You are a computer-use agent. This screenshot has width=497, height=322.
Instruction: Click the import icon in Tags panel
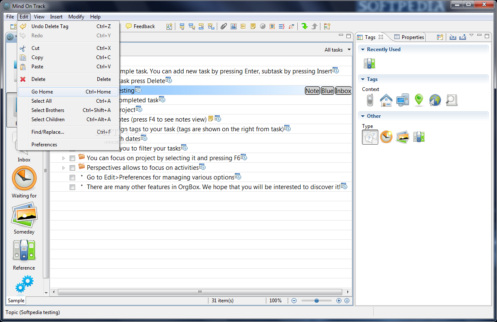(453, 37)
